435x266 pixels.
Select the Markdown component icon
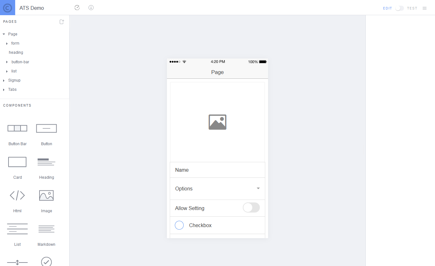46,229
